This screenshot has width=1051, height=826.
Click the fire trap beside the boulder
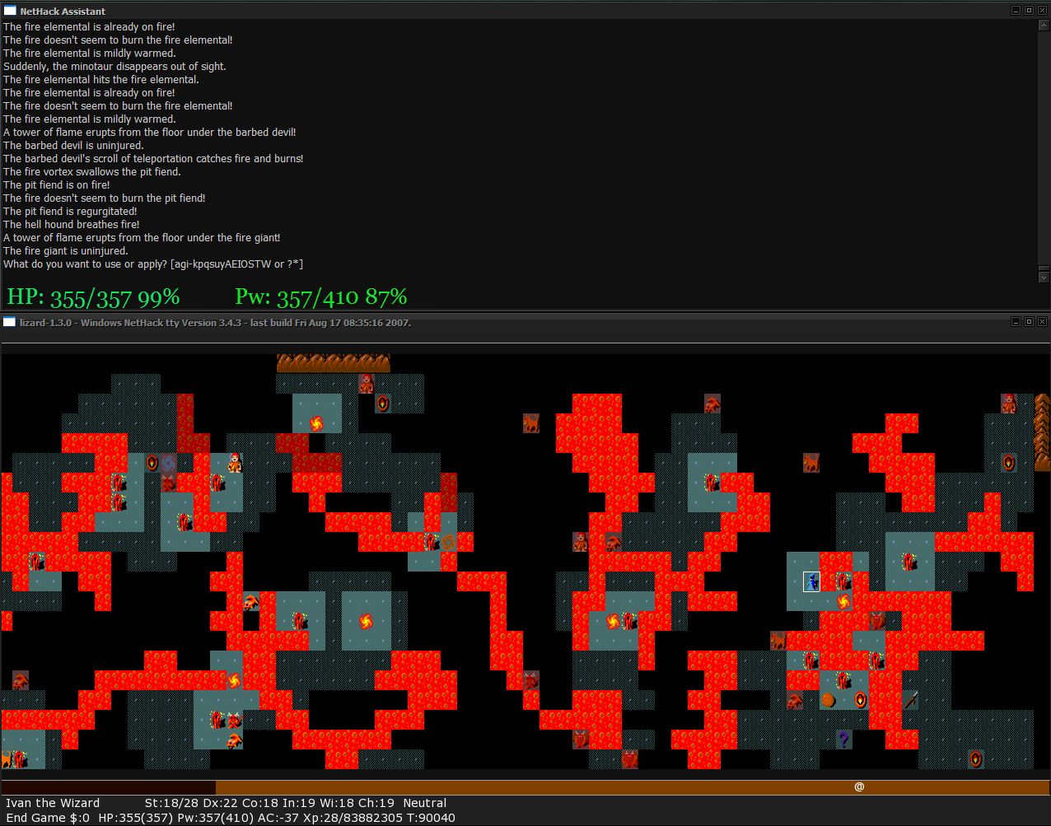point(861,700)
